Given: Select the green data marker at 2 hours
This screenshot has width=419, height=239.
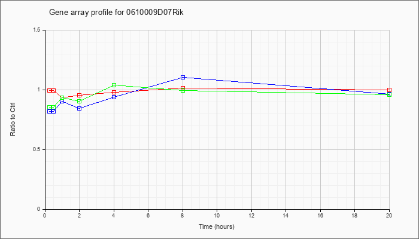Looking at the screenshot, I should tap(80, 102).
